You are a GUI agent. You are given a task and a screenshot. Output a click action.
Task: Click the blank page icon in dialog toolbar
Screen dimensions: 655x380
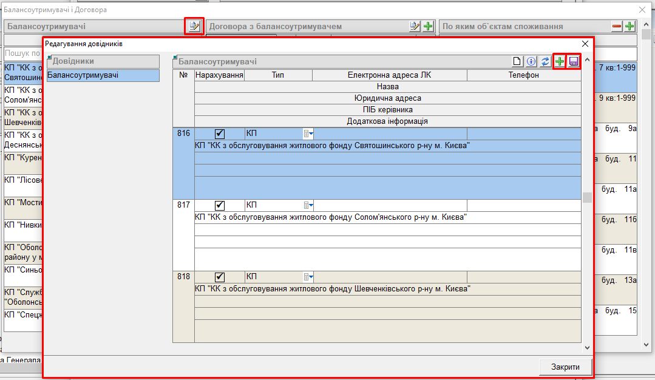click(517, 61)
